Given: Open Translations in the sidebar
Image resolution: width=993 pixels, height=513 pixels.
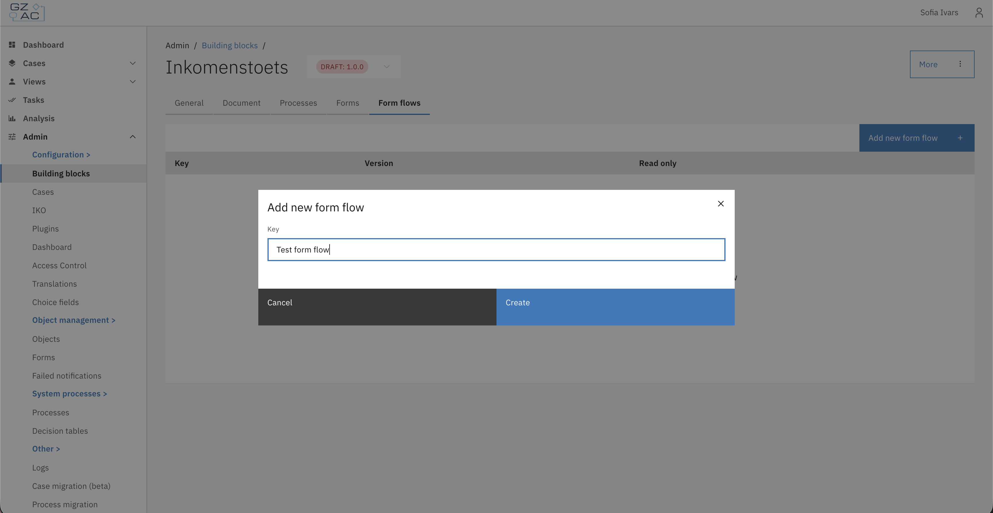Looking at the screenshot, I should (54, 284).
